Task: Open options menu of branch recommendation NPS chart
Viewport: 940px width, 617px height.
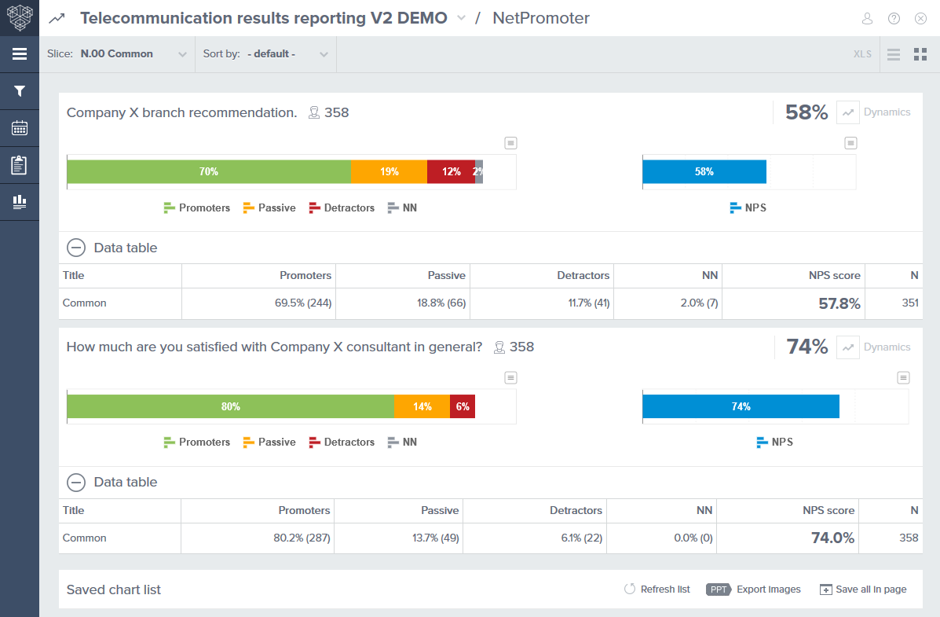Action: point(850,143)
